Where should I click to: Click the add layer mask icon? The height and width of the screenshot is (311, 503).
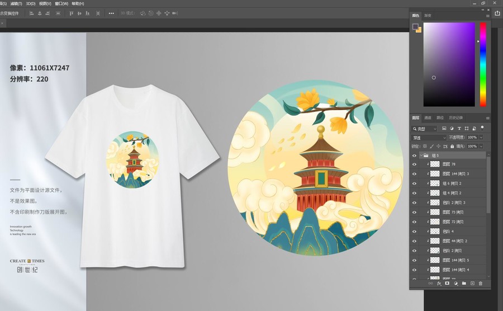pos(447,284)
